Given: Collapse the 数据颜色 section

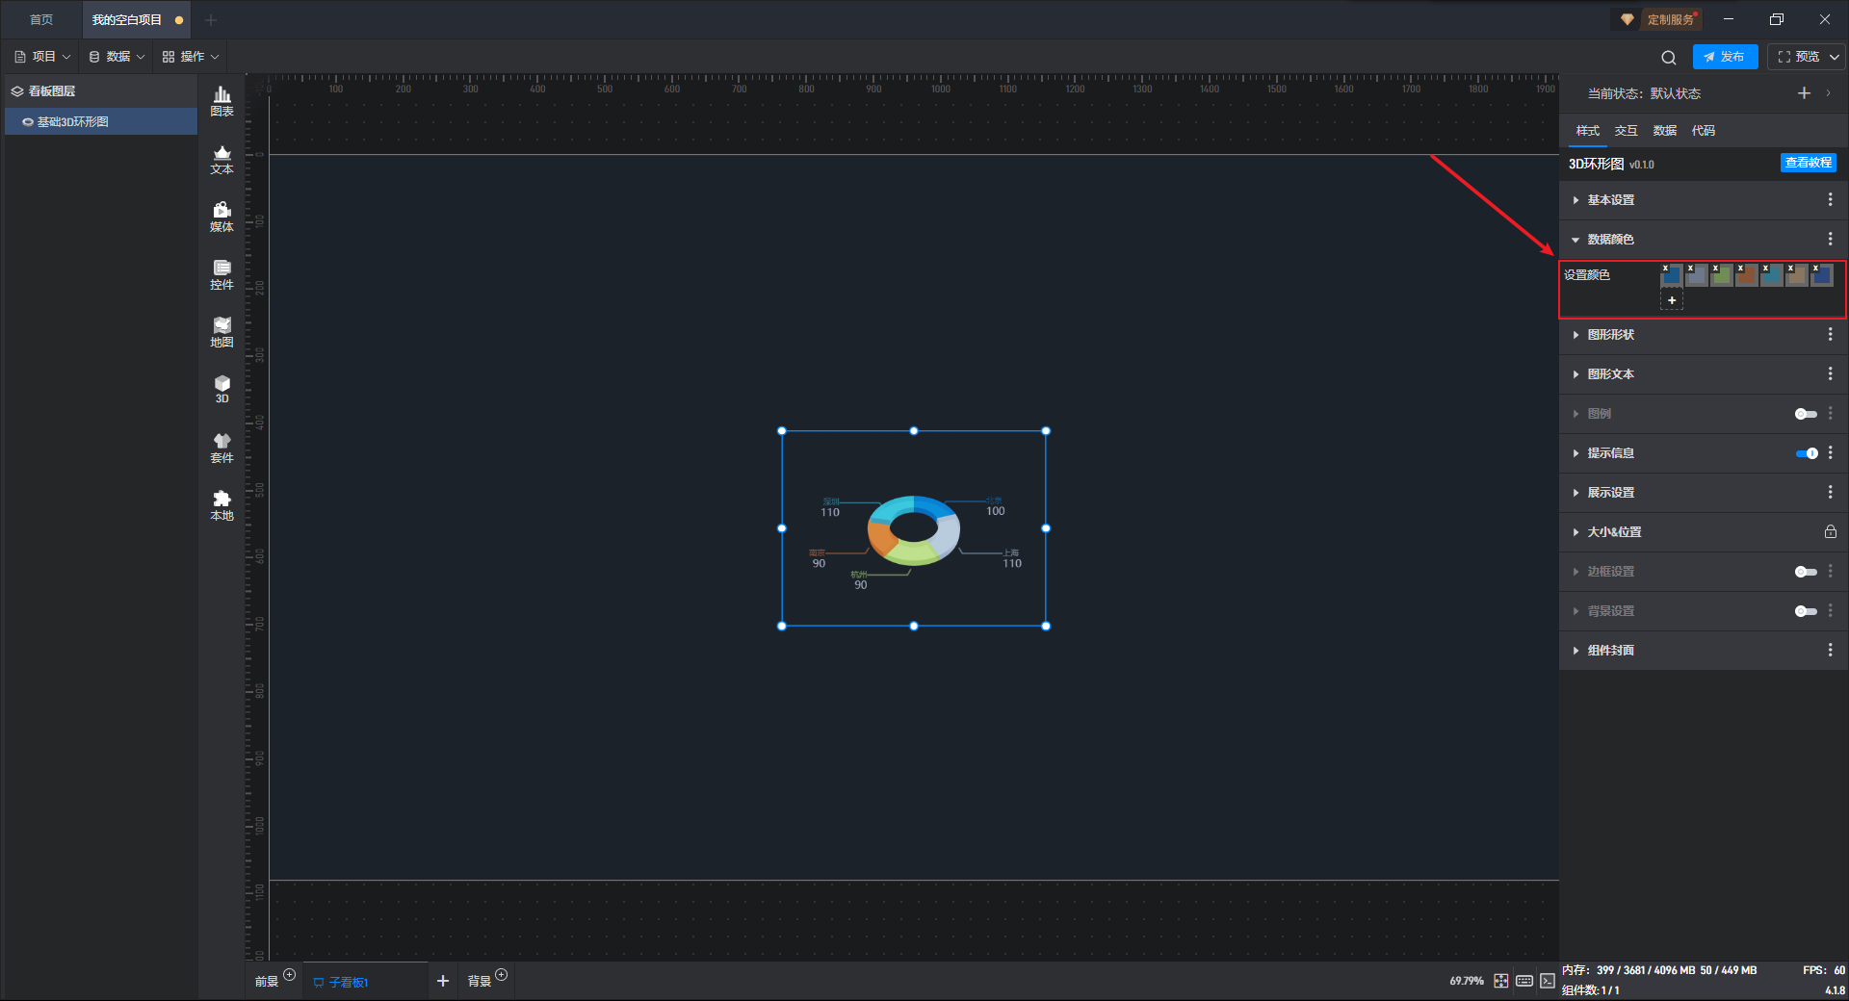Looking at the screenshot, I should point(1610,240).
